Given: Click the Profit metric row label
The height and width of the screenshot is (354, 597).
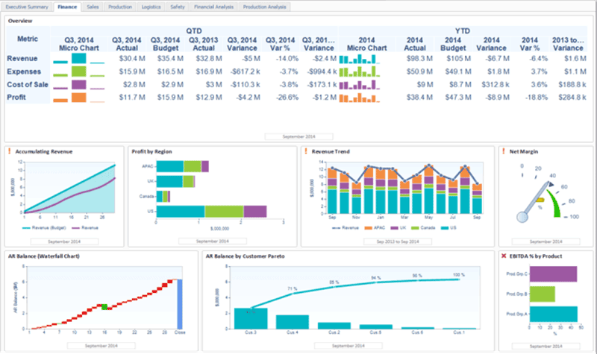Looking at the screenshot, I should click(16, 98).
